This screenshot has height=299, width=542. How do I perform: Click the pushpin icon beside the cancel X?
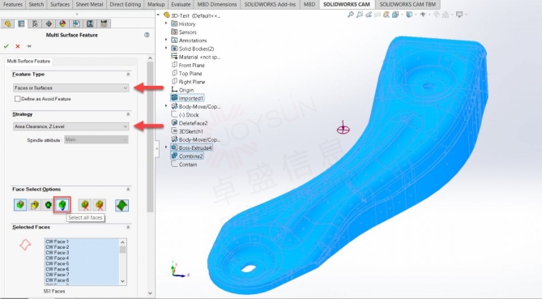[x=29, y=46]
